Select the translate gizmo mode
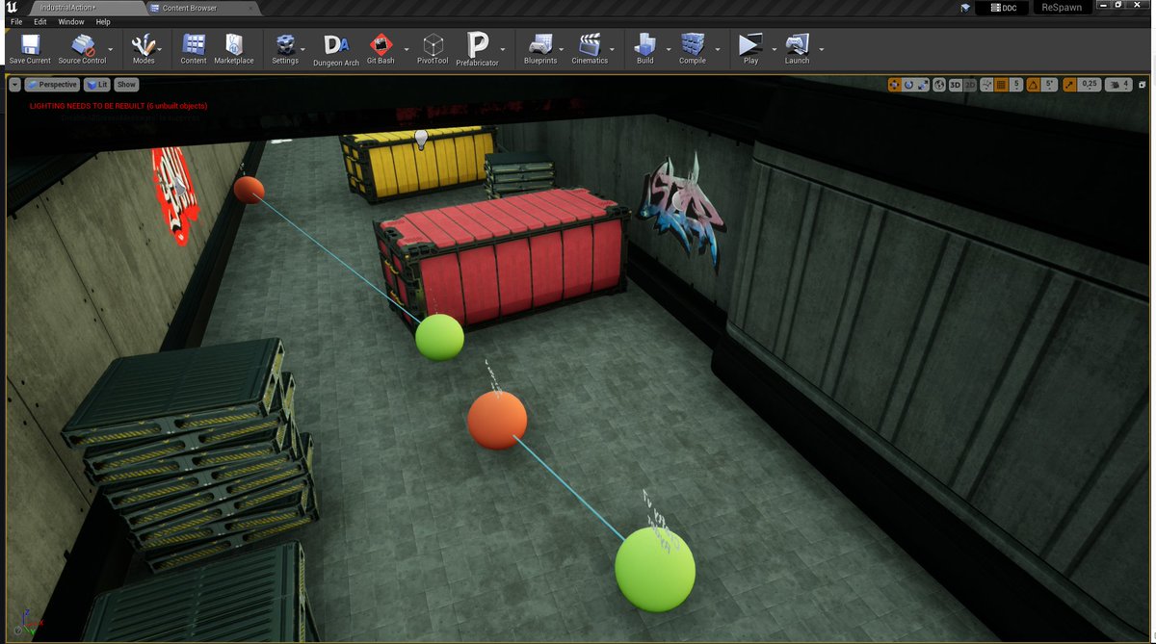Screen dimensions: 1156x644 point(894,85)
